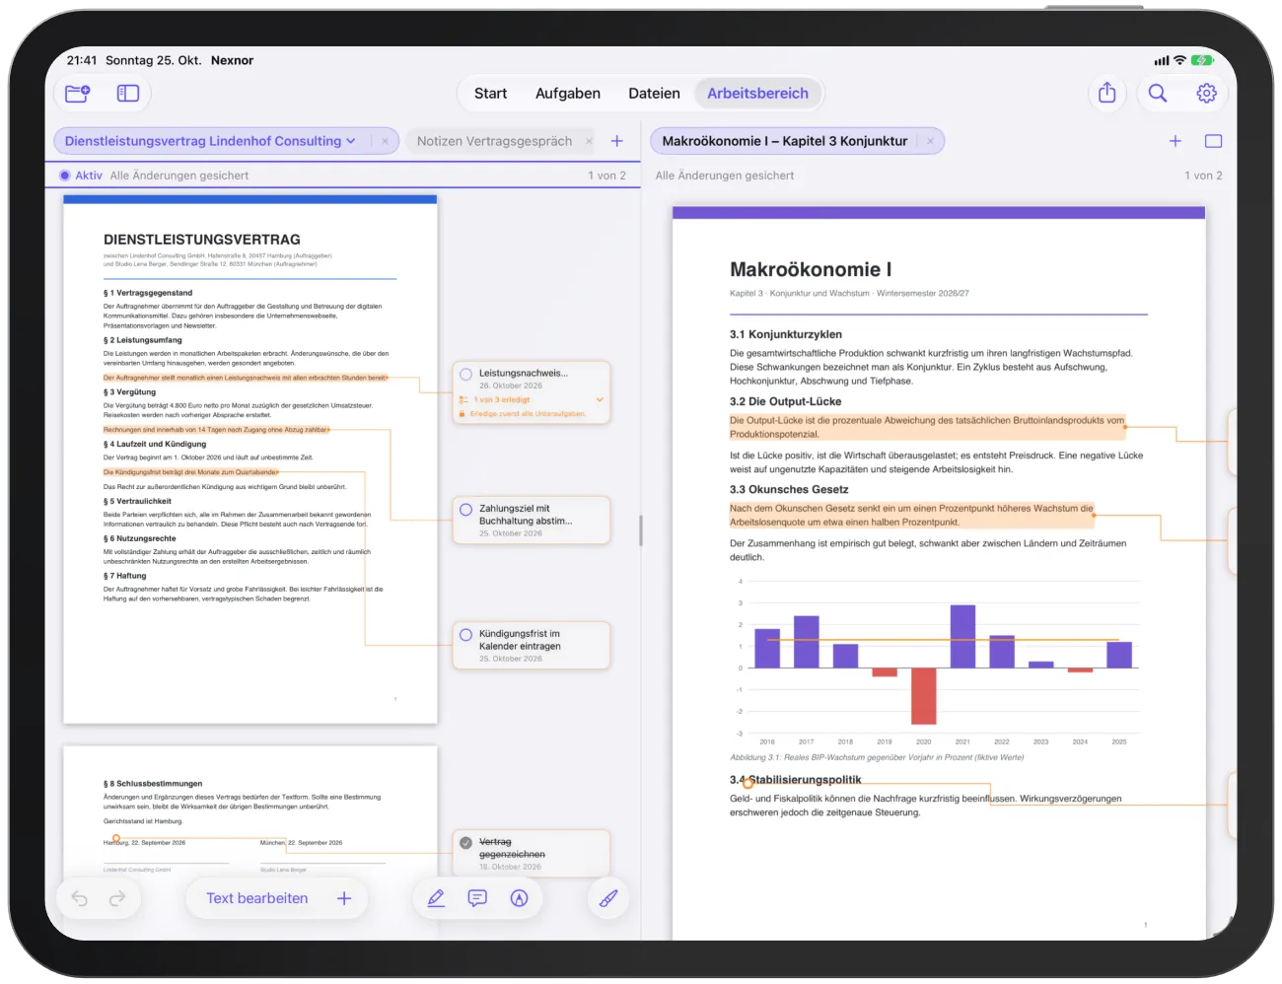Add a new tab in left pane
This screenshot has width=1282, height=984.
click(617, 141)
